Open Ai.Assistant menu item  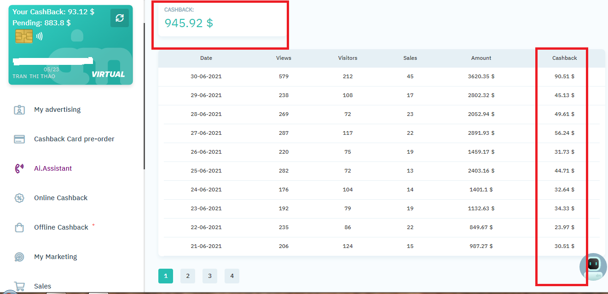(53, 168)
